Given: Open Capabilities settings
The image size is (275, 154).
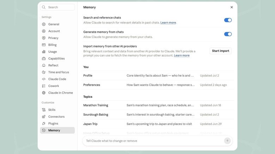Looking at the screenshot, I should pyautogui.click(x=57, y=58).
